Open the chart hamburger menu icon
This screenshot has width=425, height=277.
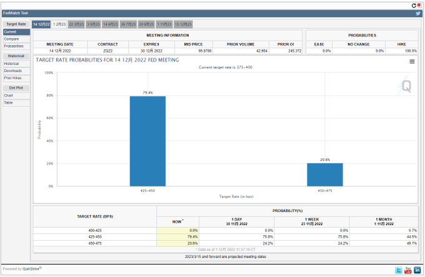point(412,62)
